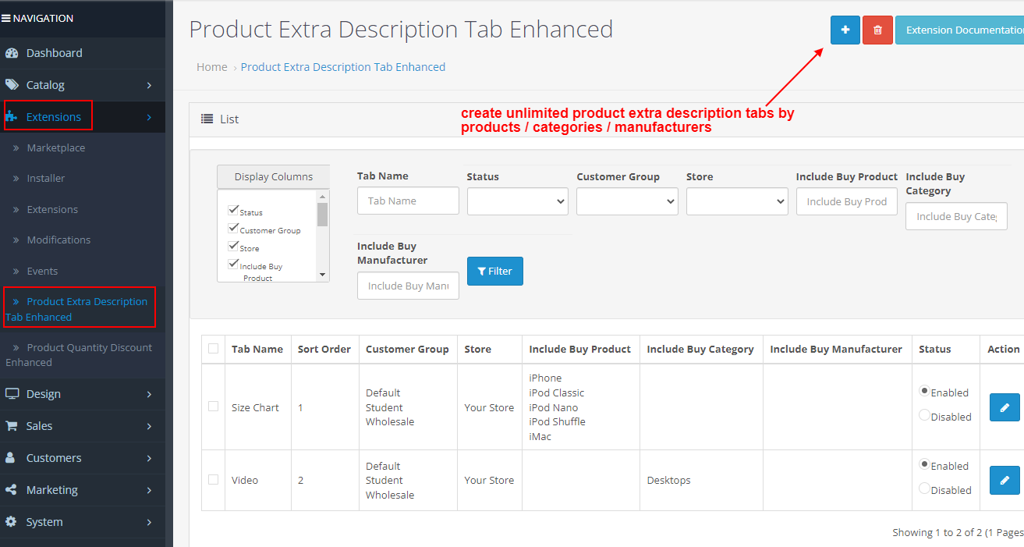Screen dimensions: 1024x547
Task: Open Catalog from the sidebar
Action: click(x=46, y=83)
